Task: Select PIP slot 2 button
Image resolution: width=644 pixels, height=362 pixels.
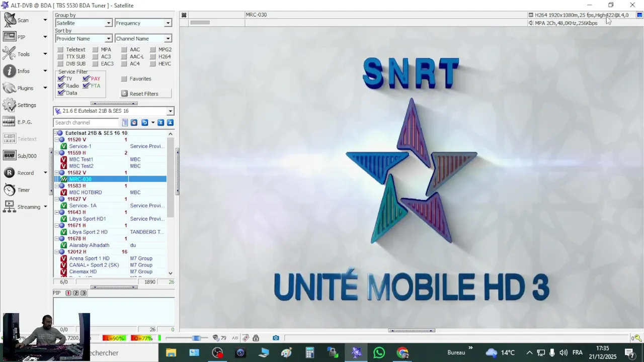Action: (x=76, y=293)
